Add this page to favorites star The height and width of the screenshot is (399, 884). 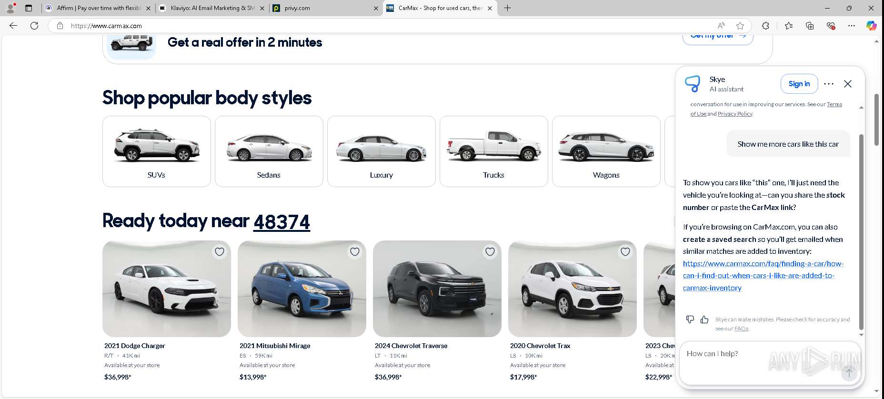(740, 26)
